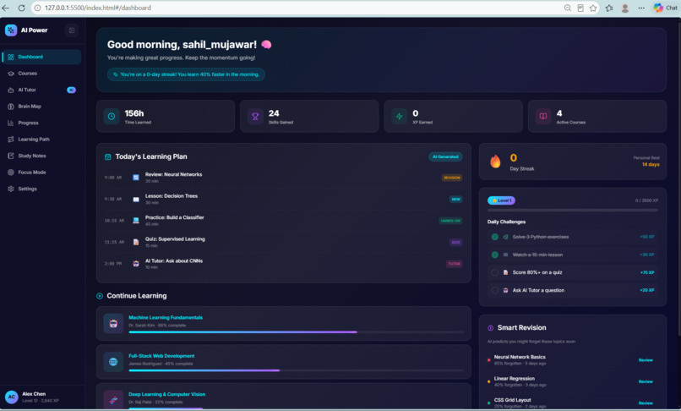Click the streak tip banner

186,74
